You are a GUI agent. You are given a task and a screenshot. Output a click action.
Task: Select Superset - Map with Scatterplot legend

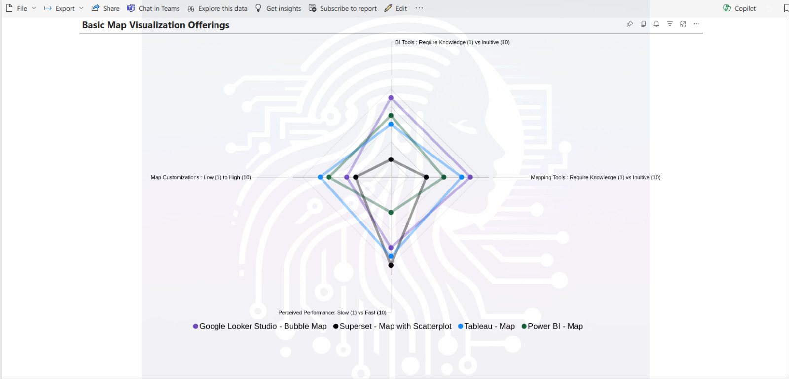tap(393, 326)
